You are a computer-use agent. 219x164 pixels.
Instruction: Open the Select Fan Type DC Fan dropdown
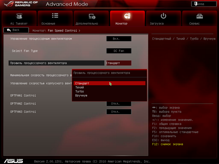[119, 51]
